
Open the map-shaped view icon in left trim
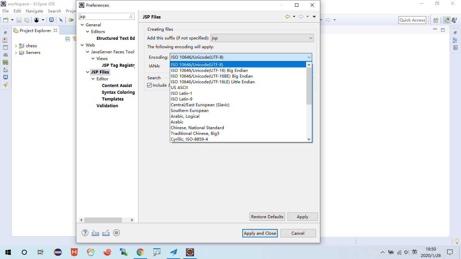click(x=5, y=62)
